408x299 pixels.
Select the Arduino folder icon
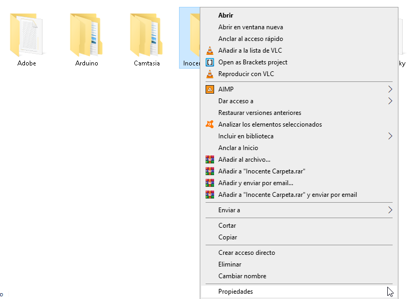point(87,35)
